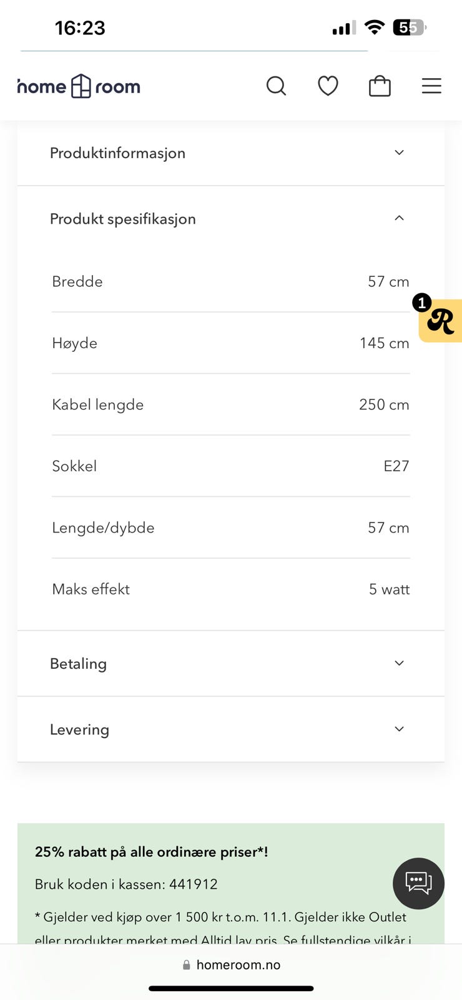Open the live chat bubble button
This screenshot has width=462, height=1000.
point(418,883)
